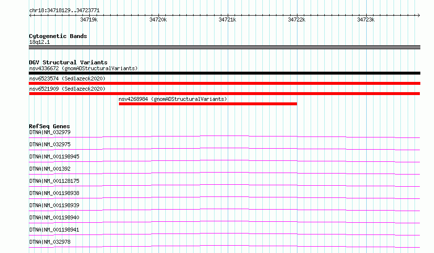Click the 34721k ruler tick label

point(227,19)
